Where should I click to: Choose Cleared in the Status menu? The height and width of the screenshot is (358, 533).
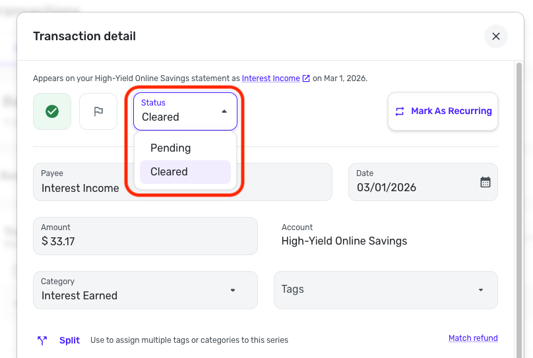coord(170,172)
